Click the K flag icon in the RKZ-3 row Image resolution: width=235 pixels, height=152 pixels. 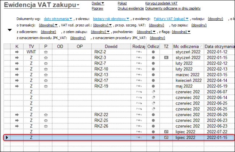click(x=166, y=58)
